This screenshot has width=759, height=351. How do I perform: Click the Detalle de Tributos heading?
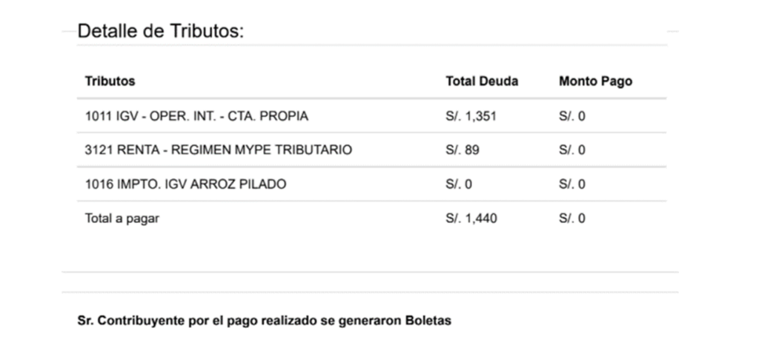161,31
